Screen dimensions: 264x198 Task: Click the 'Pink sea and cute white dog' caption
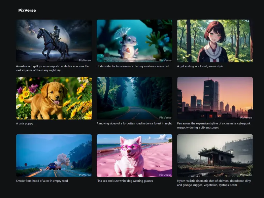(x=125, y=181)
